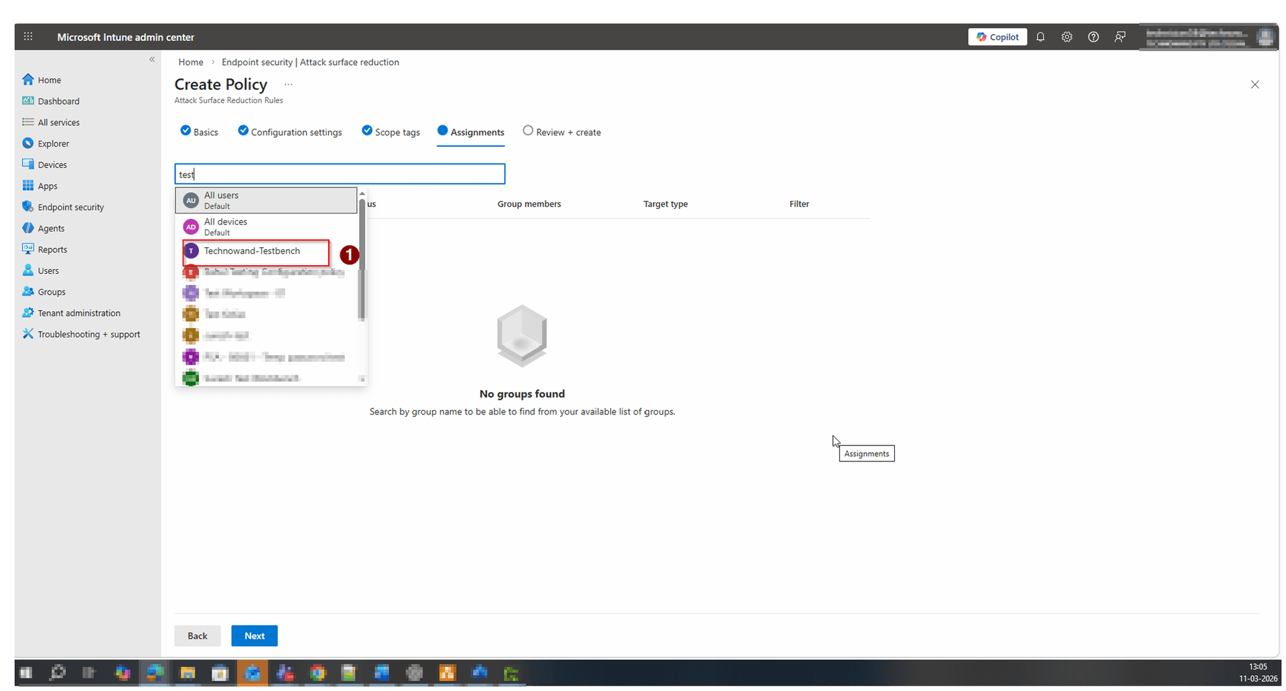Open Troubleshooting + support in sidebar
The image size is (1286, 691).
click(x=81, y=334)
